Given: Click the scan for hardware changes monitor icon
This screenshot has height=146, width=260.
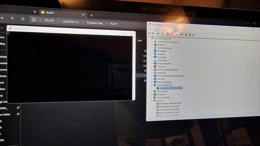Looking at the screenshot, I should [181, 35].
